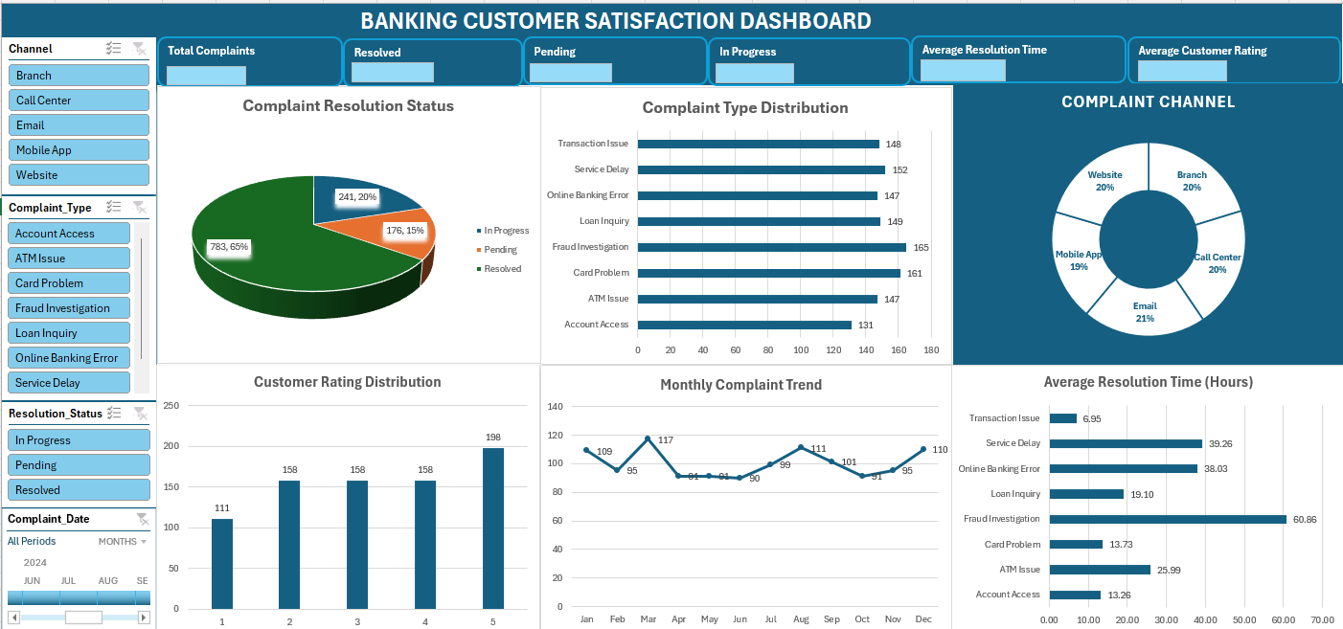Screen dimensions: 1343x629
Task: Click the In Progress legend entry
Action: pos(503,231)
